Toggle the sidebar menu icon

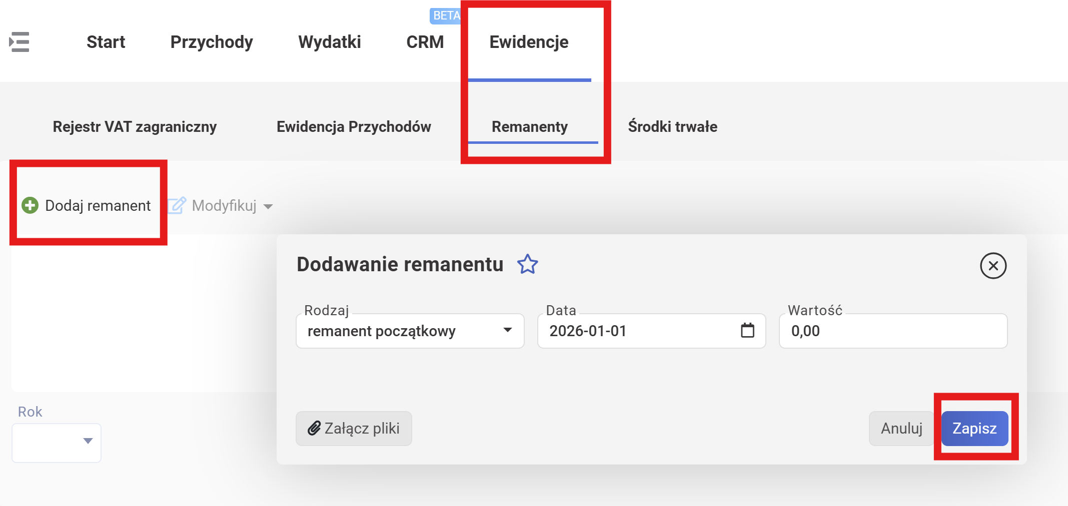19,42
